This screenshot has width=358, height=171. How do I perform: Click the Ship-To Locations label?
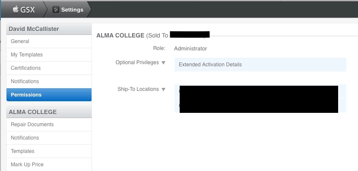[138, 89]
